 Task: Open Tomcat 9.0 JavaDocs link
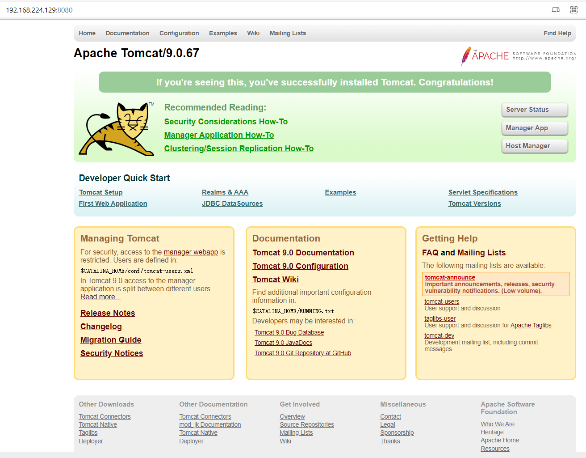point(284,343)
